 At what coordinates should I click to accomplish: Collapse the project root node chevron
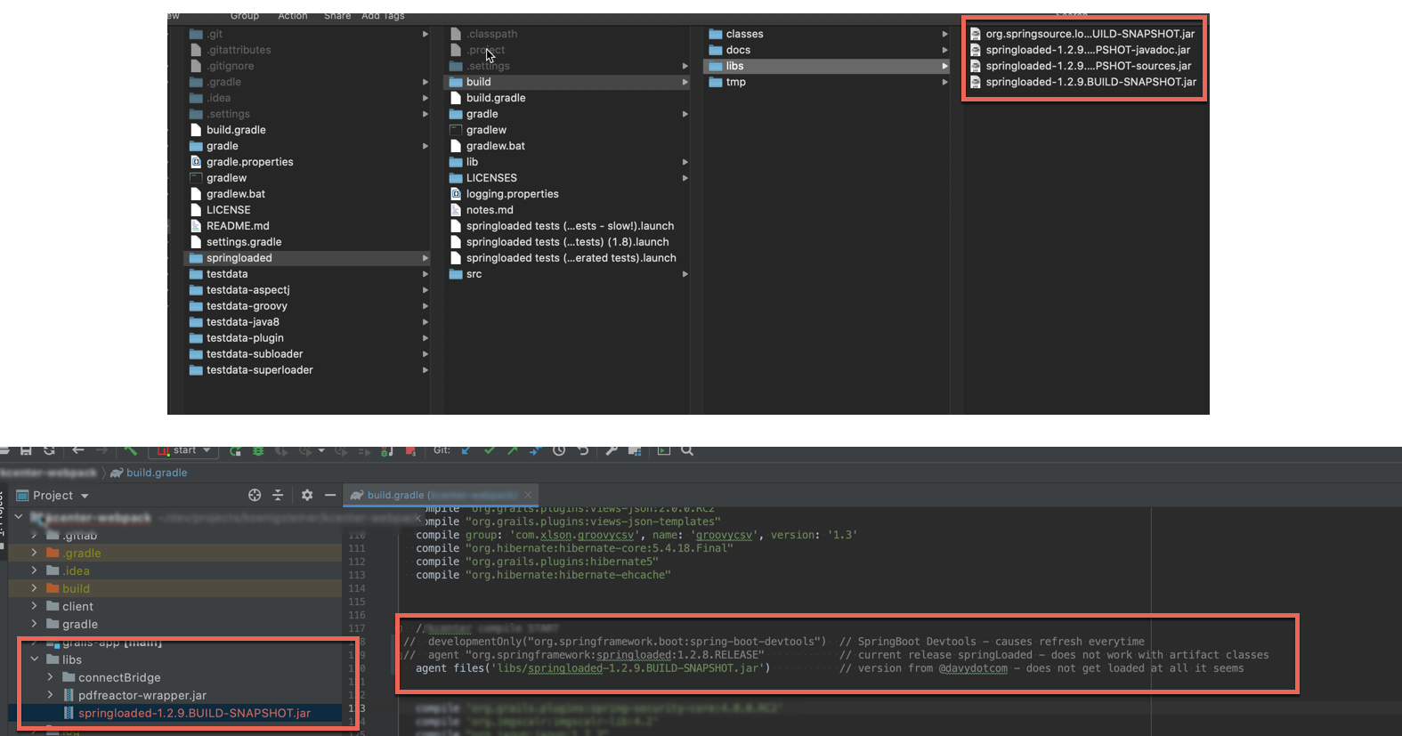point(18,517)
